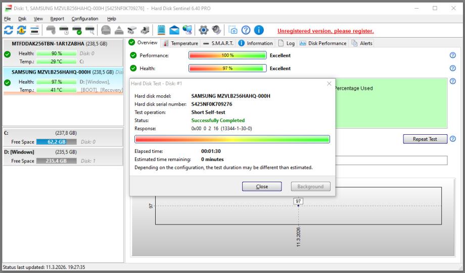This screenshot has height=273, width=465.
Task: Click the 'Unregistered version, please register' link
Action: pyautogui.click(x=325, y=31)
